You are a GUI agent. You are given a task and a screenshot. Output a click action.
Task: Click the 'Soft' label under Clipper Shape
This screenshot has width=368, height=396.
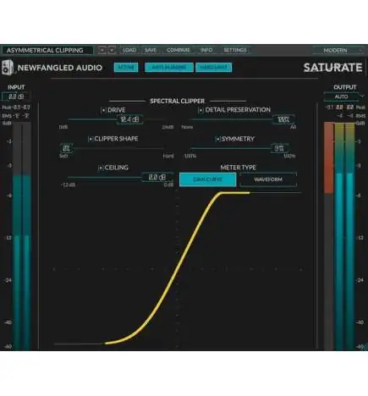click(63, 156)
